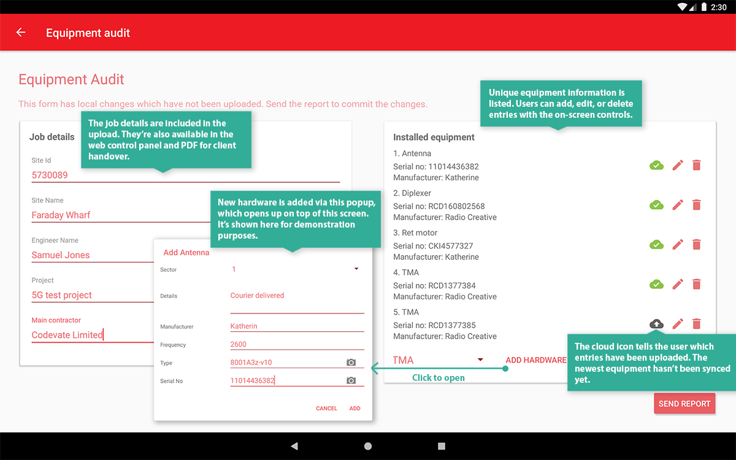This screenshot has height=460, width=736.
Task: Click the "2. Diplexer" list entry title
Action: [x=413, y=193]
